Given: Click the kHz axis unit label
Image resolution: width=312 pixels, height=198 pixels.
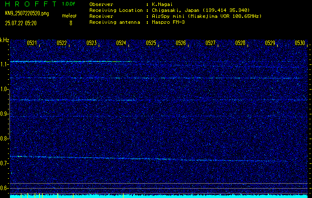Looking at the screenshot, I should pos(4,40).
